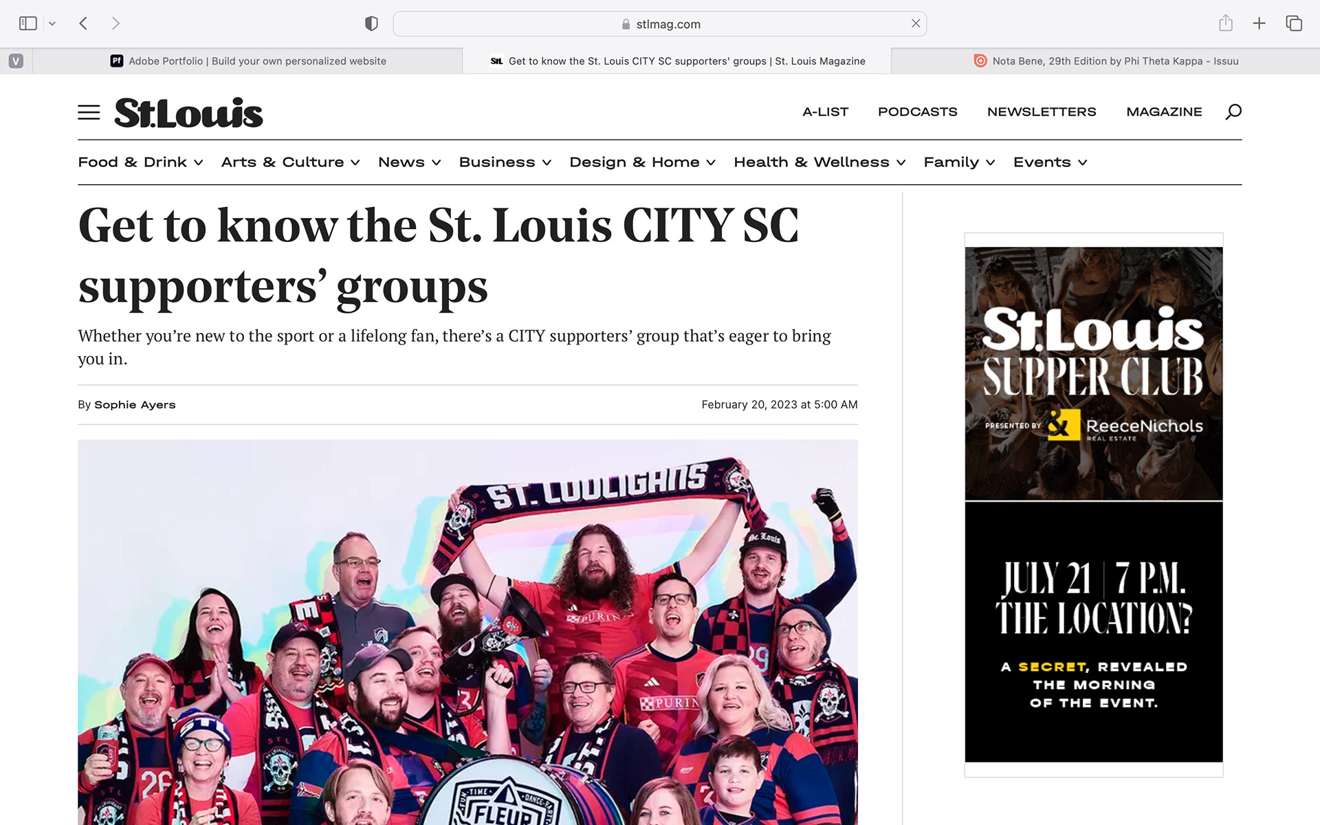Add a new browser tab
The height and width of the screenshot is (825, 1320).
(1259, 23)
